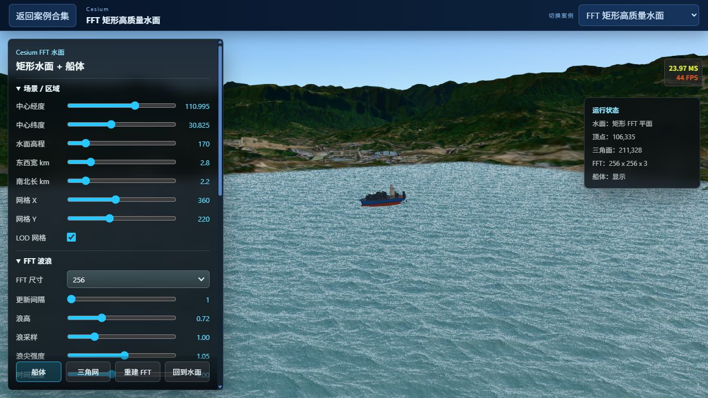This screenshot has width=708, height=398.
Task: Click the 水面：矩形 FFT 平面 line
Action: [623, 124]
